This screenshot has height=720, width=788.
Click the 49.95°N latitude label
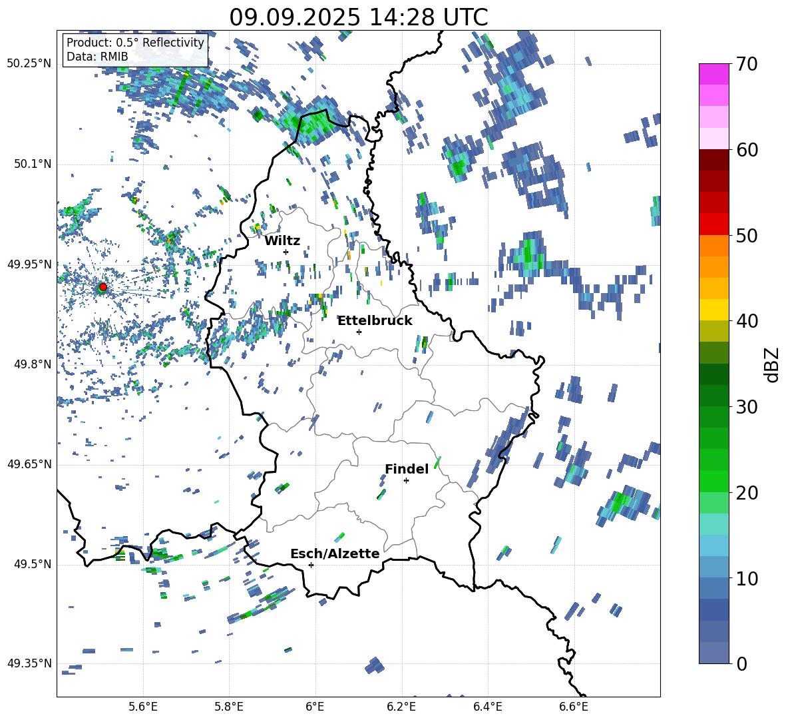coord(29,264)
